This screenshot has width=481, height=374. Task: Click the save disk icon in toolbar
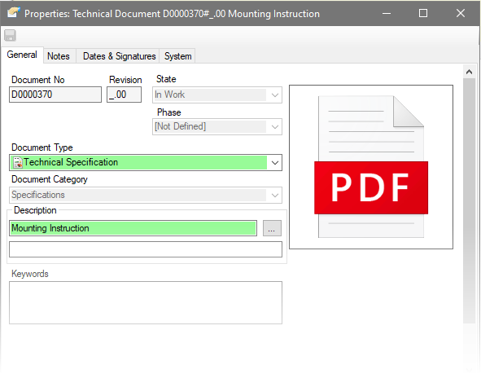pos(10,35)
